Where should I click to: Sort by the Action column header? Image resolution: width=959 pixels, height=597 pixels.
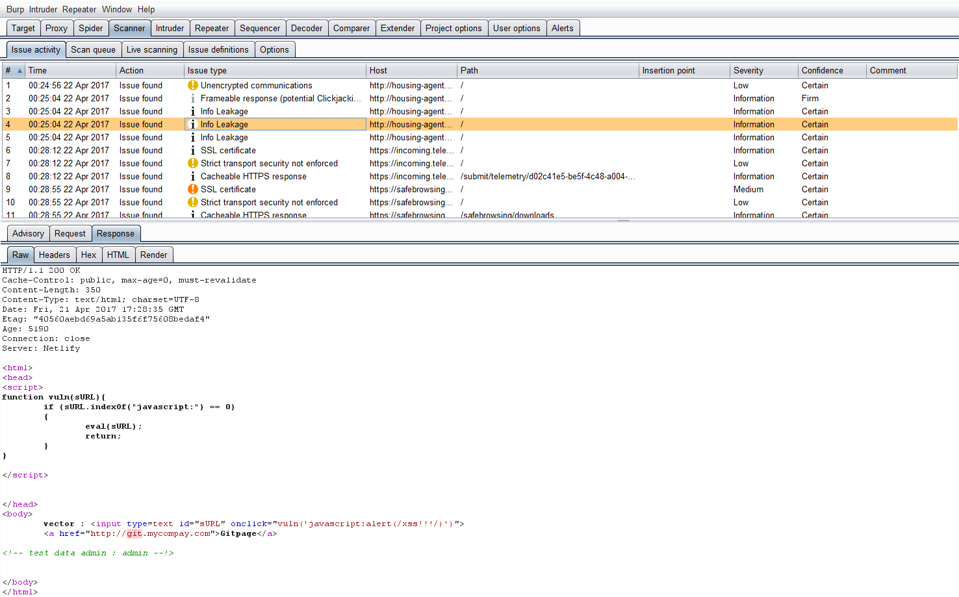pyautogui.click(x=150, y=70)
